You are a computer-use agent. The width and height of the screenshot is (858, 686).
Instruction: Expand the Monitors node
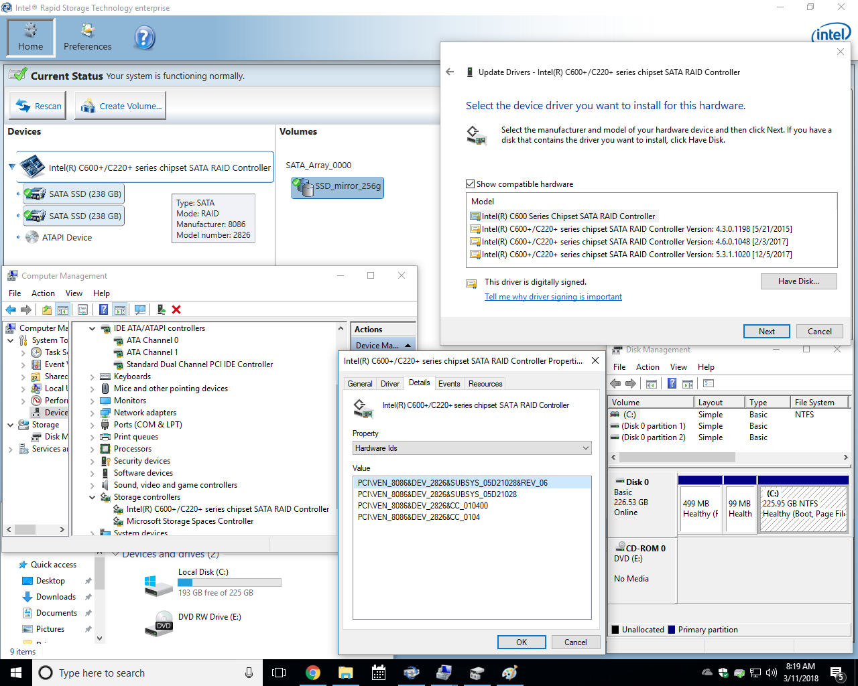pyautogui.click(x=93, y=401)
